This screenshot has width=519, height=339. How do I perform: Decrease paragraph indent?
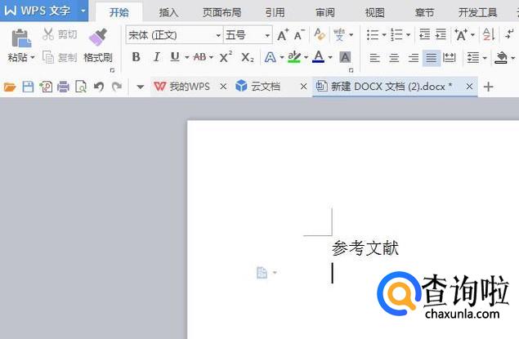coord(424,34)
